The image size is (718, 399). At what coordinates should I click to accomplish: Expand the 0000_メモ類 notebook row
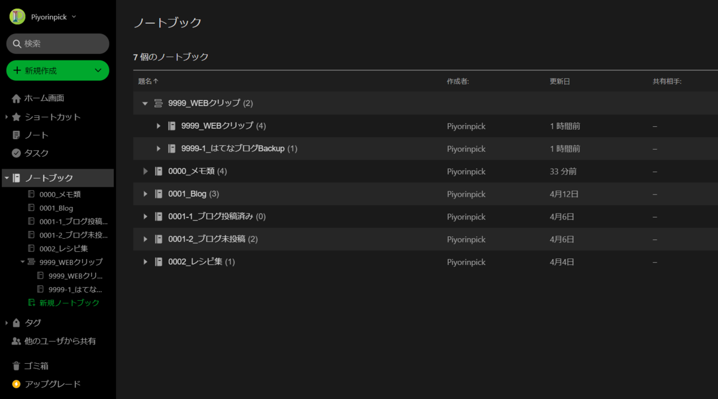[x=145, y=171]
